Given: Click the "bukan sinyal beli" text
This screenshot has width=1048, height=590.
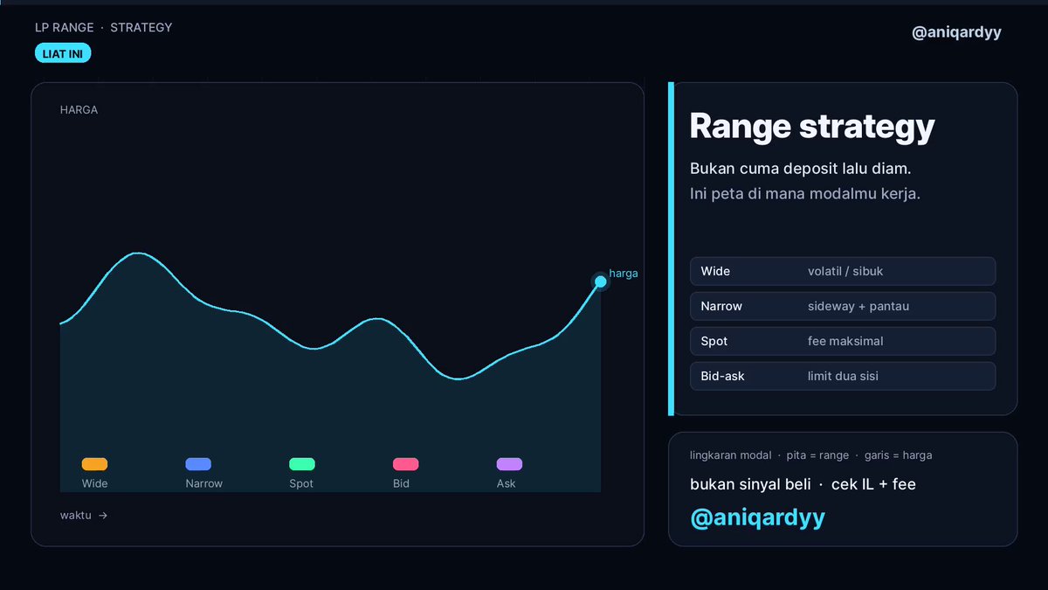Looking at the screenshot, I should pos(750,483).
